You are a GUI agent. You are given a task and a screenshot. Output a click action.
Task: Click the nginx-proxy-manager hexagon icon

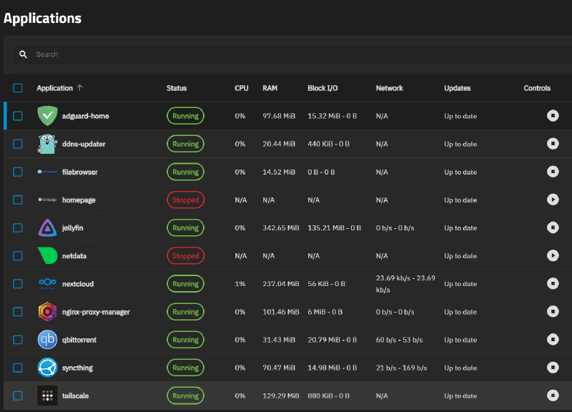click(47, 312)
